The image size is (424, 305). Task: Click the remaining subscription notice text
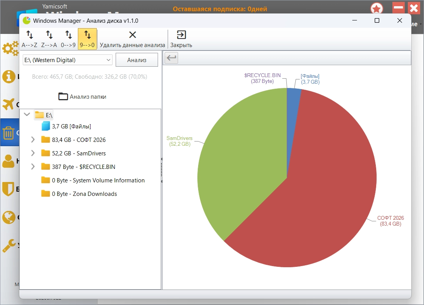coord(220,9)
